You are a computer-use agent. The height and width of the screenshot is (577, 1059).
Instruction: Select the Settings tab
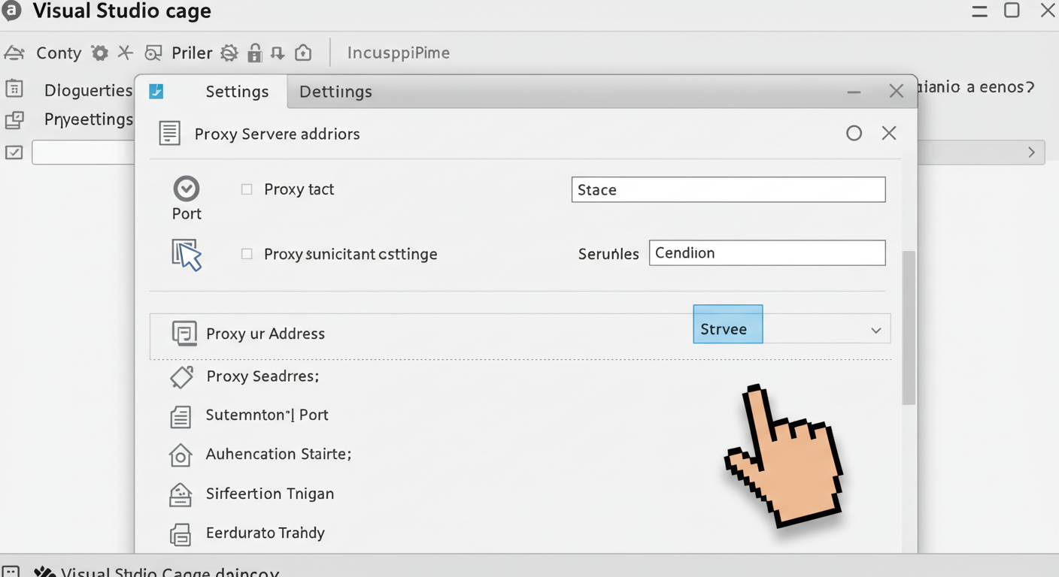pos(237,92)
